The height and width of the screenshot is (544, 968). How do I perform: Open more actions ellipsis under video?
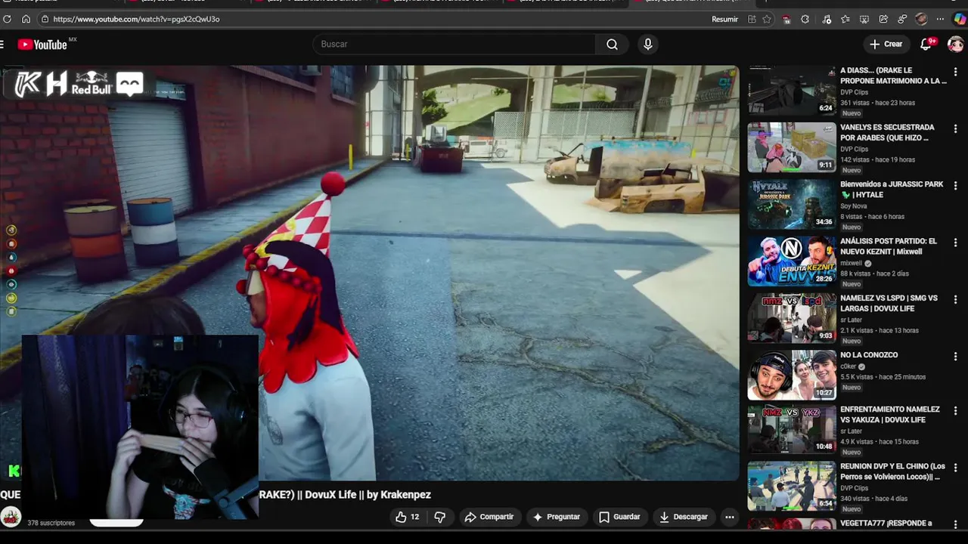730,517
